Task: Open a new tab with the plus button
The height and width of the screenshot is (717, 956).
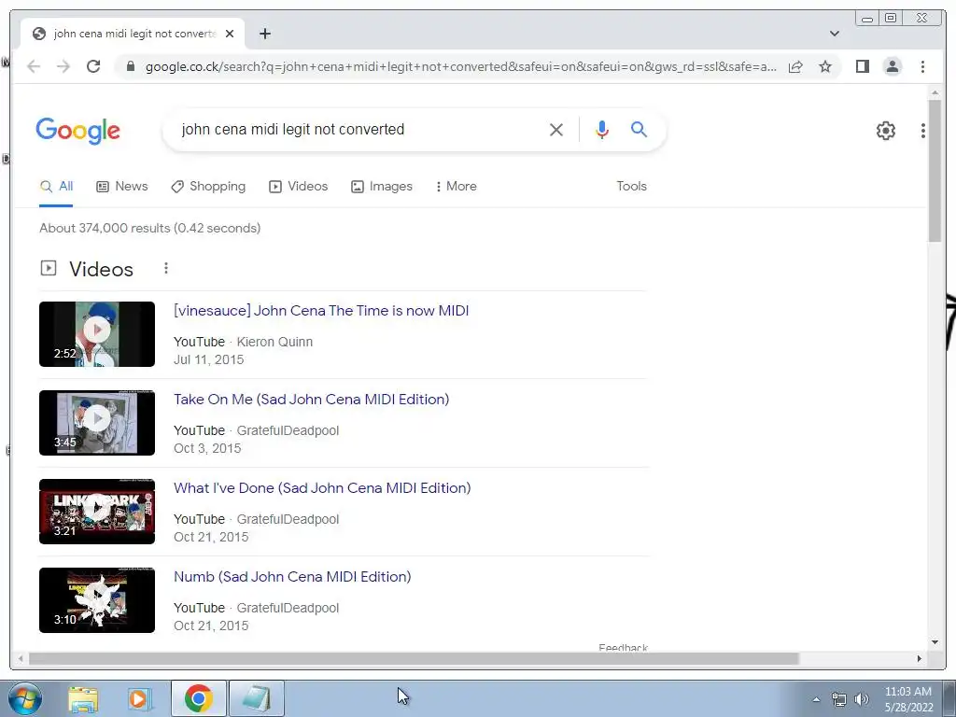Action: click(264, 34)
